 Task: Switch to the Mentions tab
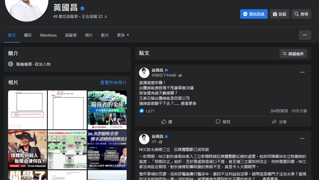[48, 35]
